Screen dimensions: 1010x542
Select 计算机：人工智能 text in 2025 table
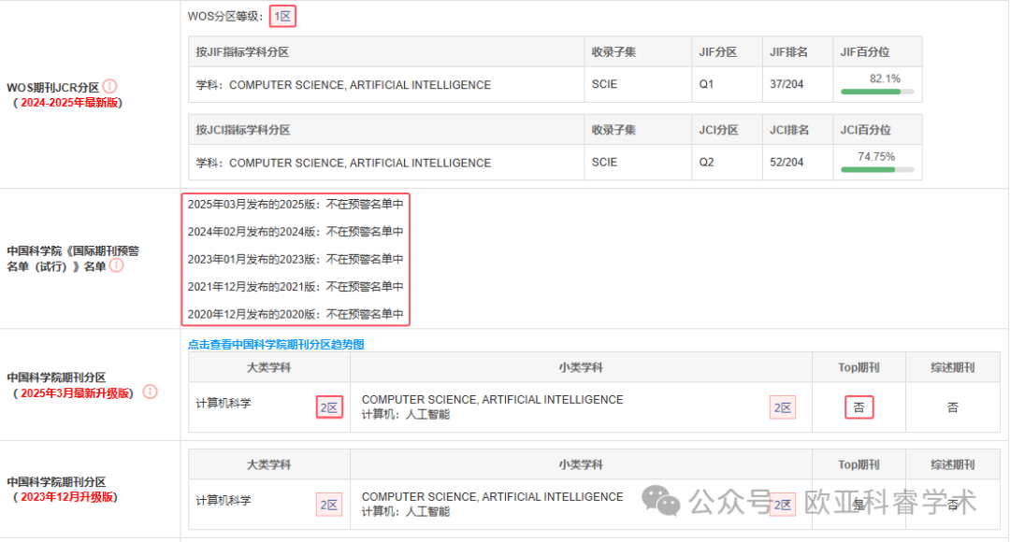[406, 415]
